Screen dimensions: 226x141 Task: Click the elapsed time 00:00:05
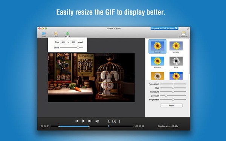(x=45, y=126)
